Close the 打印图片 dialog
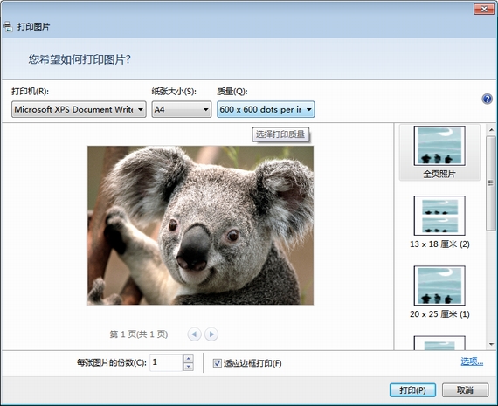498x406 pixels. 484,10
